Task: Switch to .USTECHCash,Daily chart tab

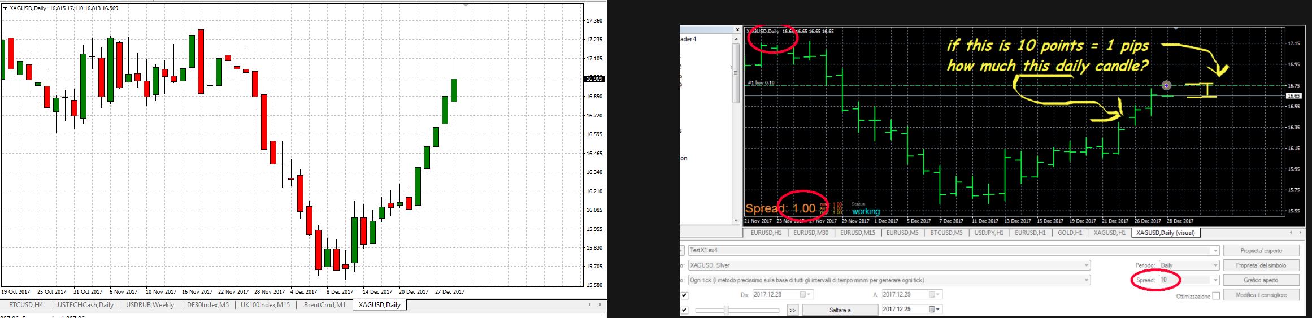Action: point(85,305)
